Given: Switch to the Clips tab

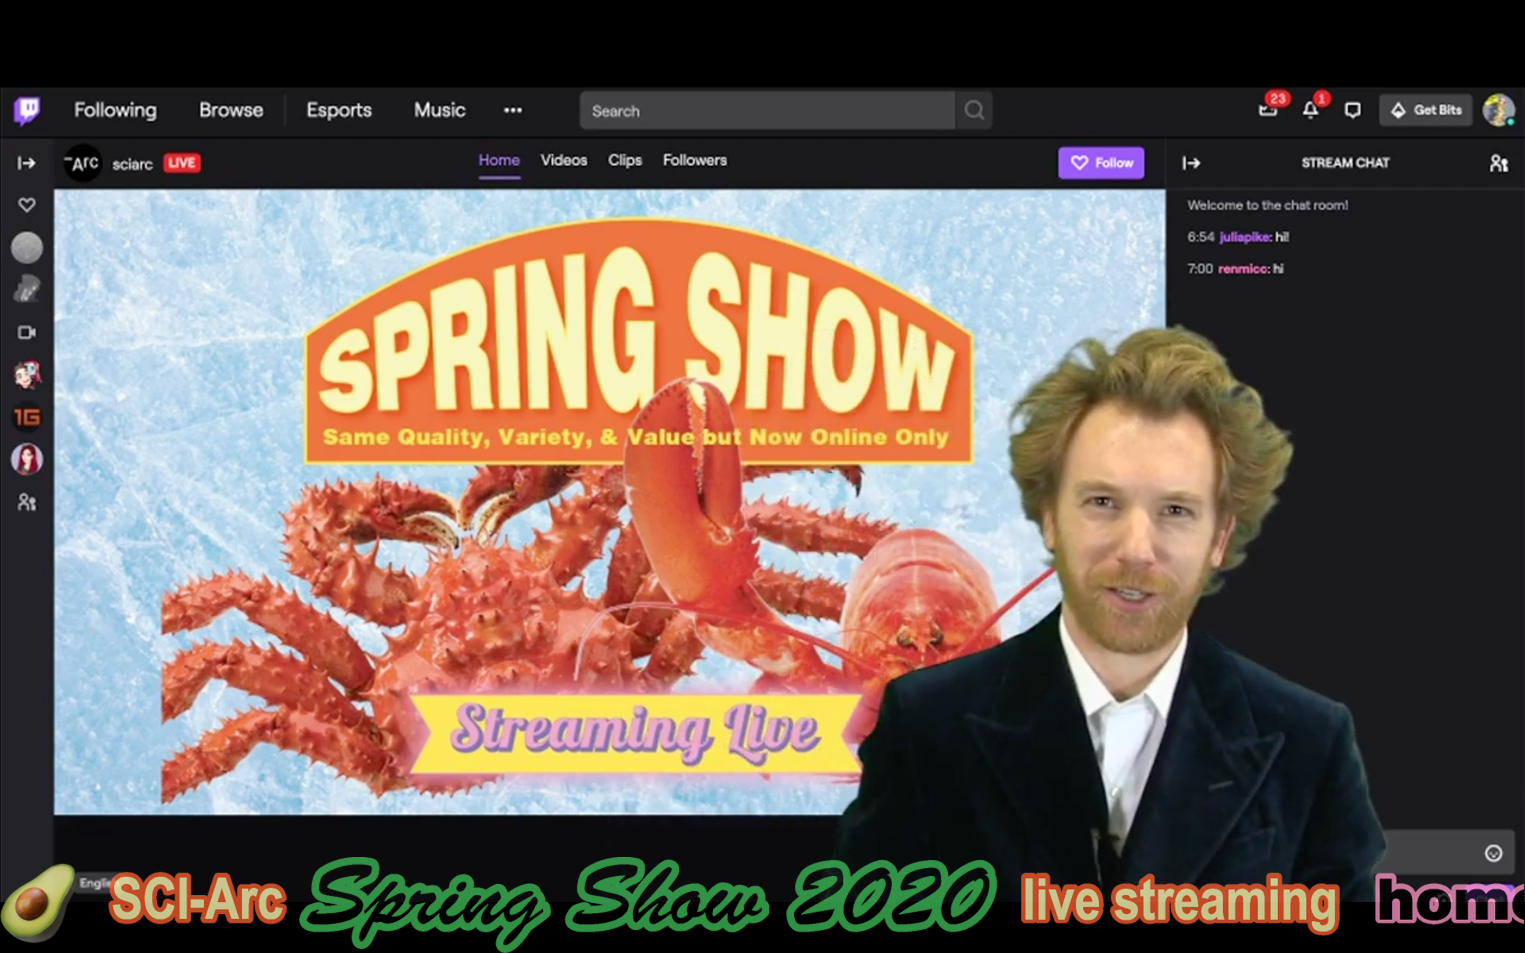Looking at the screenshot, I should tap(624, 161).
